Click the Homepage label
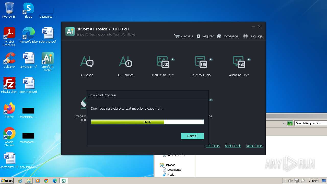327x184 pixels. pos(230,36)
